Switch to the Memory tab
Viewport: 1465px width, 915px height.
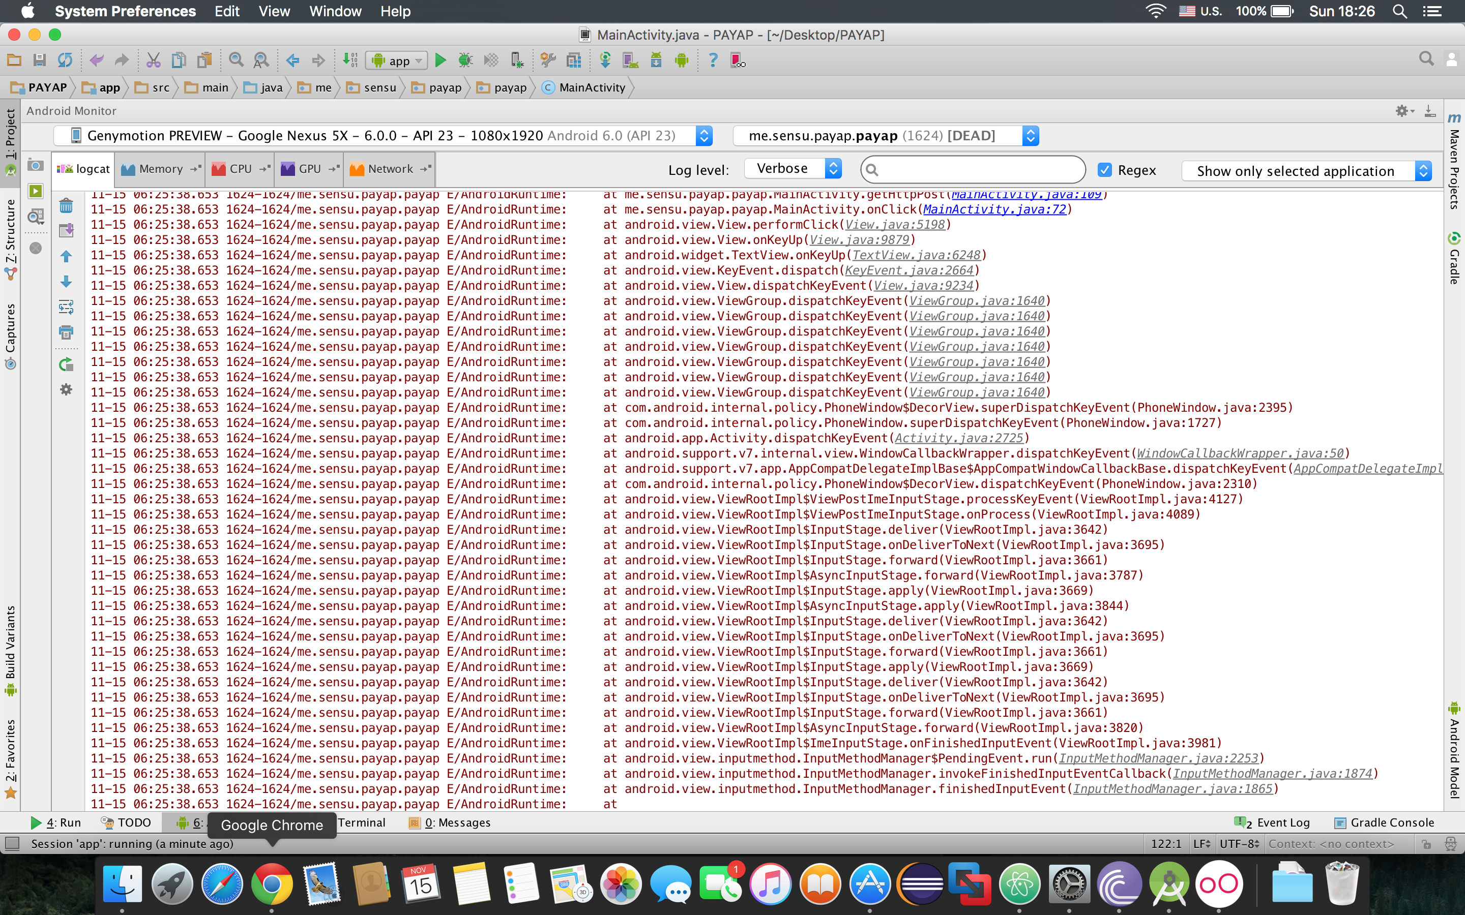point(161,169)
